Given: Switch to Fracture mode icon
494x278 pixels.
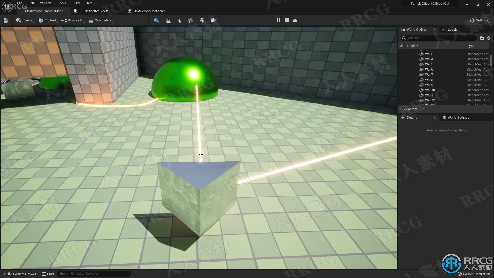Looking at the screenshot, I should point(202,20).
